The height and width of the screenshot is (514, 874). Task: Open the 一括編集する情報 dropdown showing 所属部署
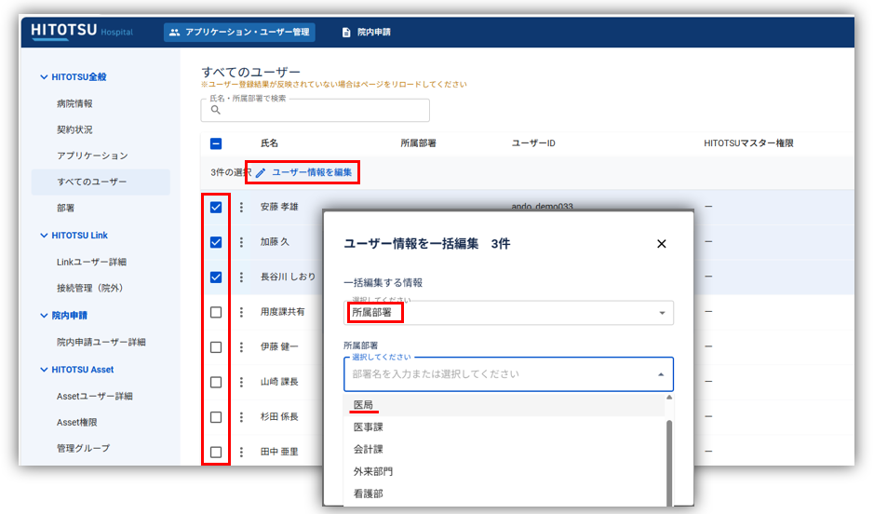tap(507, 313)
